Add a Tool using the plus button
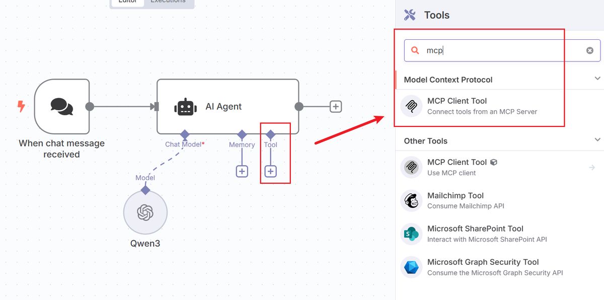Screen dimensions: 604x300 pyautogui.click(x=271, y=171)
